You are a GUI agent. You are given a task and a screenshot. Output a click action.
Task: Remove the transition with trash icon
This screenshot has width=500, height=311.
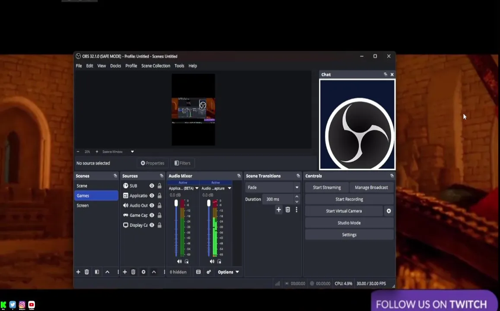click(x=288, y=209)
